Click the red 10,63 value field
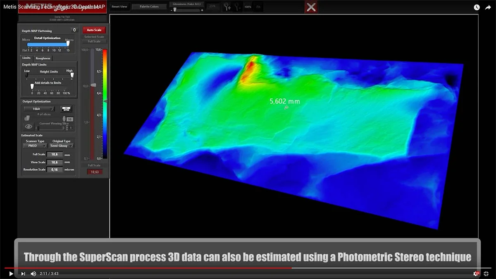The image size is (496, 279). (x=95, y=172)
